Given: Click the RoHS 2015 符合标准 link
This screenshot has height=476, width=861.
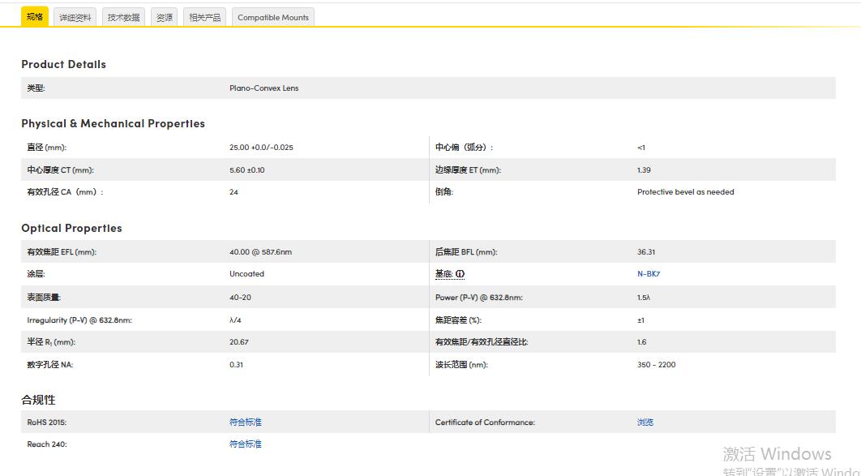Looking at the screenshot, I should (x=245, y=422).
